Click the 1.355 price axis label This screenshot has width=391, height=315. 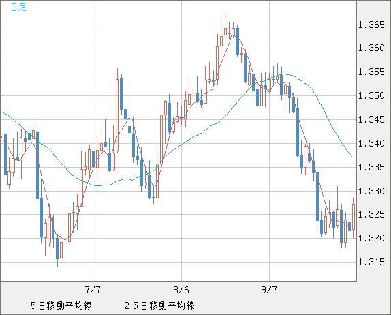371,72
